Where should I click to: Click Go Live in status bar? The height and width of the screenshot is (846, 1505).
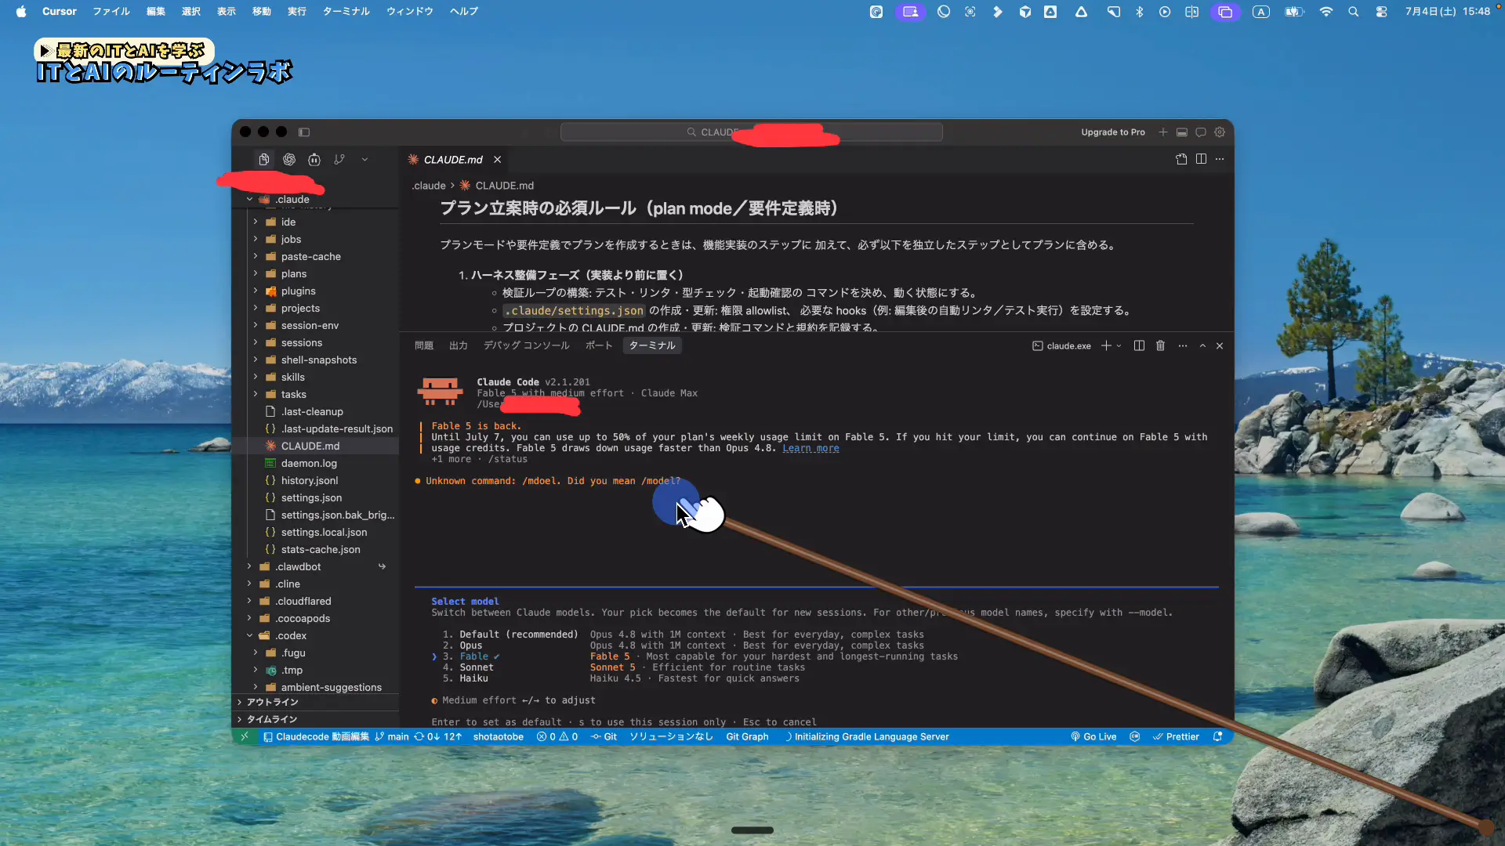point(1093,736)
